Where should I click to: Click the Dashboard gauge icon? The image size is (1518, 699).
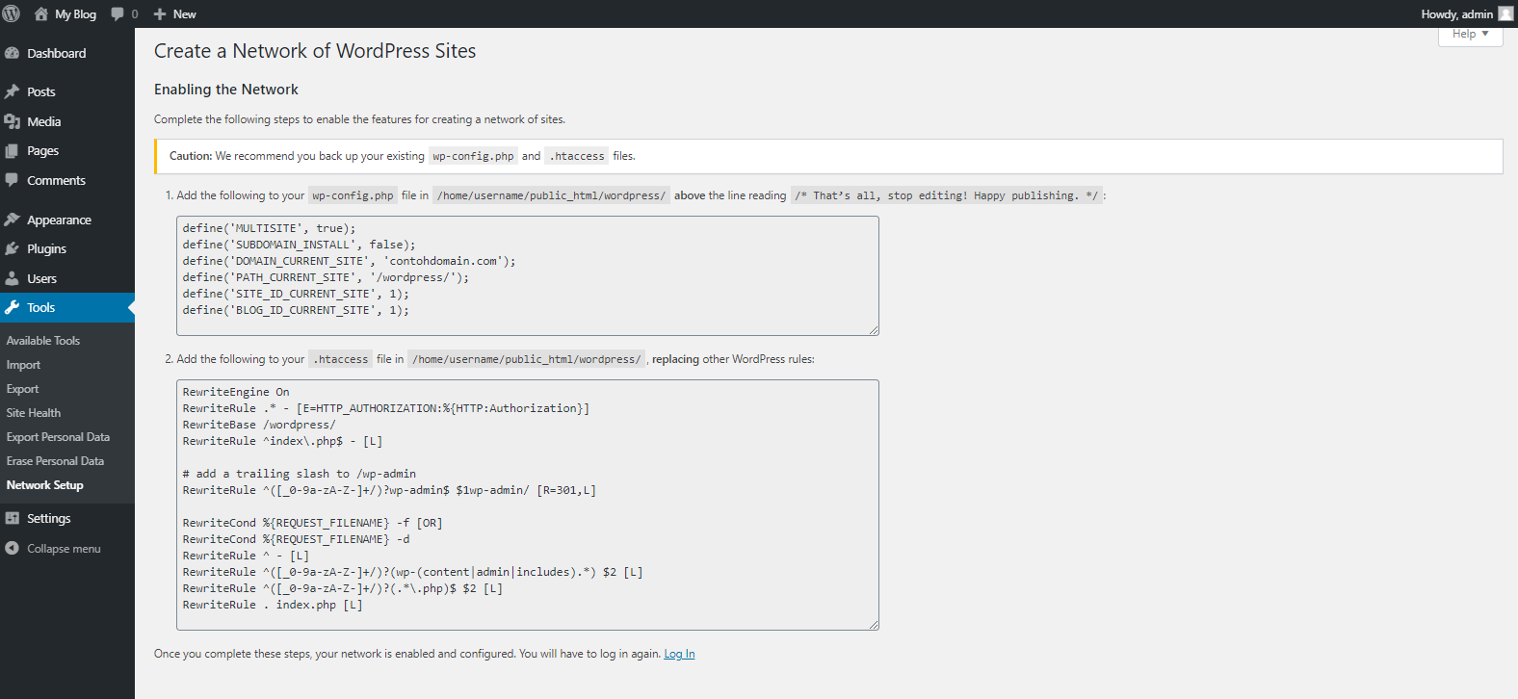tap(13, 54)
